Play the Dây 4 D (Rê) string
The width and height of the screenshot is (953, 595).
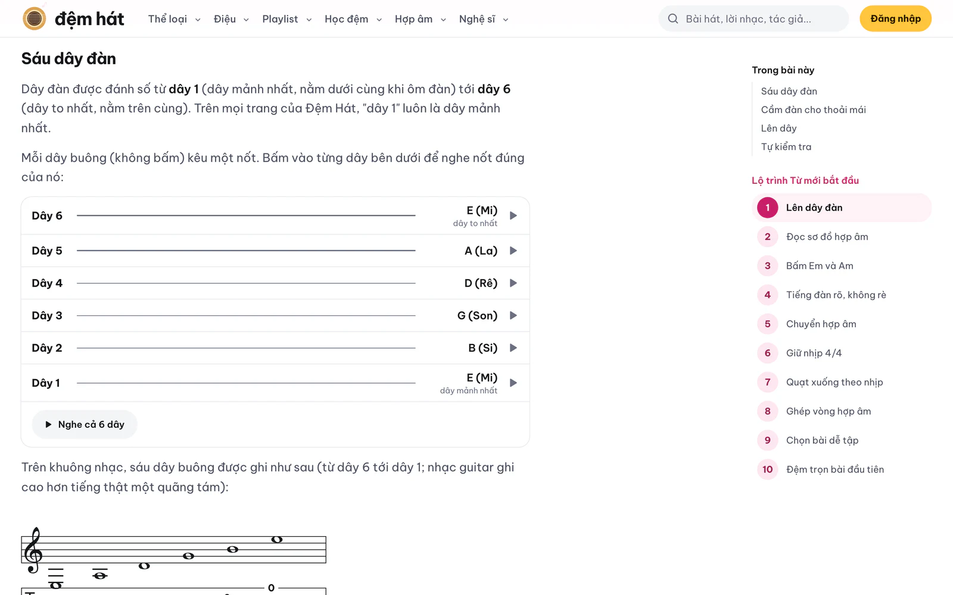click(x=275, y=283)
